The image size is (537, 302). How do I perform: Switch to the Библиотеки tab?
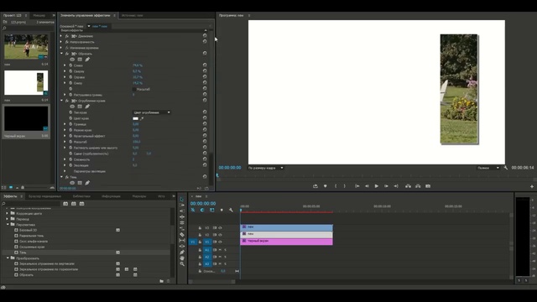(81, 196)
